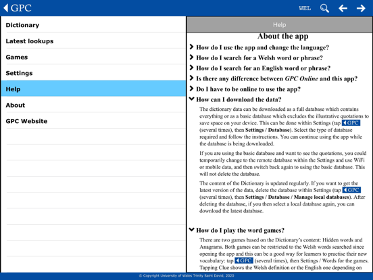Tap GPC badge in word games answer
The width and height of the screenshot is (373, 280).
[x=244, y=260]
